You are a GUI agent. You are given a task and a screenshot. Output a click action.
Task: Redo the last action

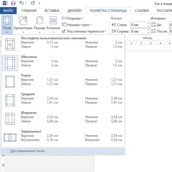(32, 3)
